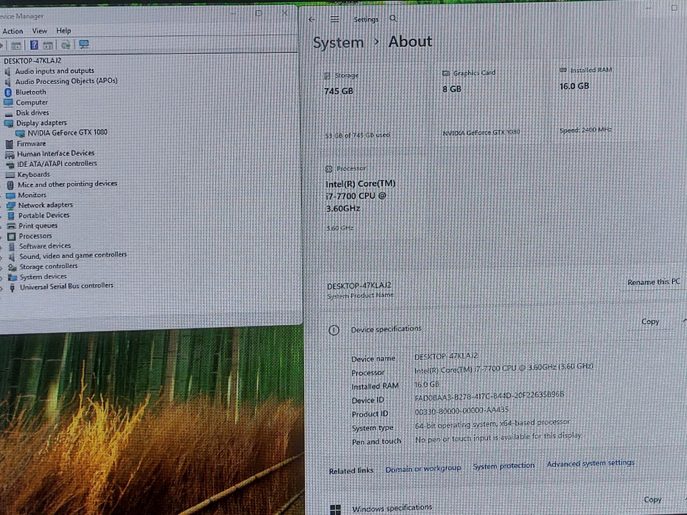Image resolution: width=687 pixels, height=515 pixels.
Task: Click the Device ID value text
Action: (x=489, y=396)
